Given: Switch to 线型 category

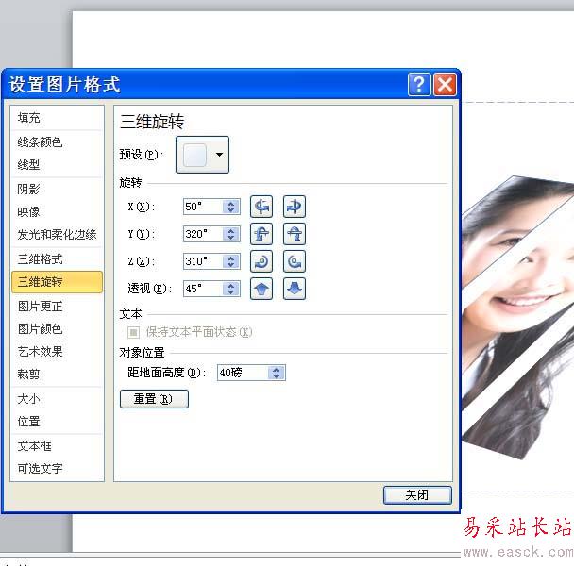Looking at the screenshot, I should point(57,165).
